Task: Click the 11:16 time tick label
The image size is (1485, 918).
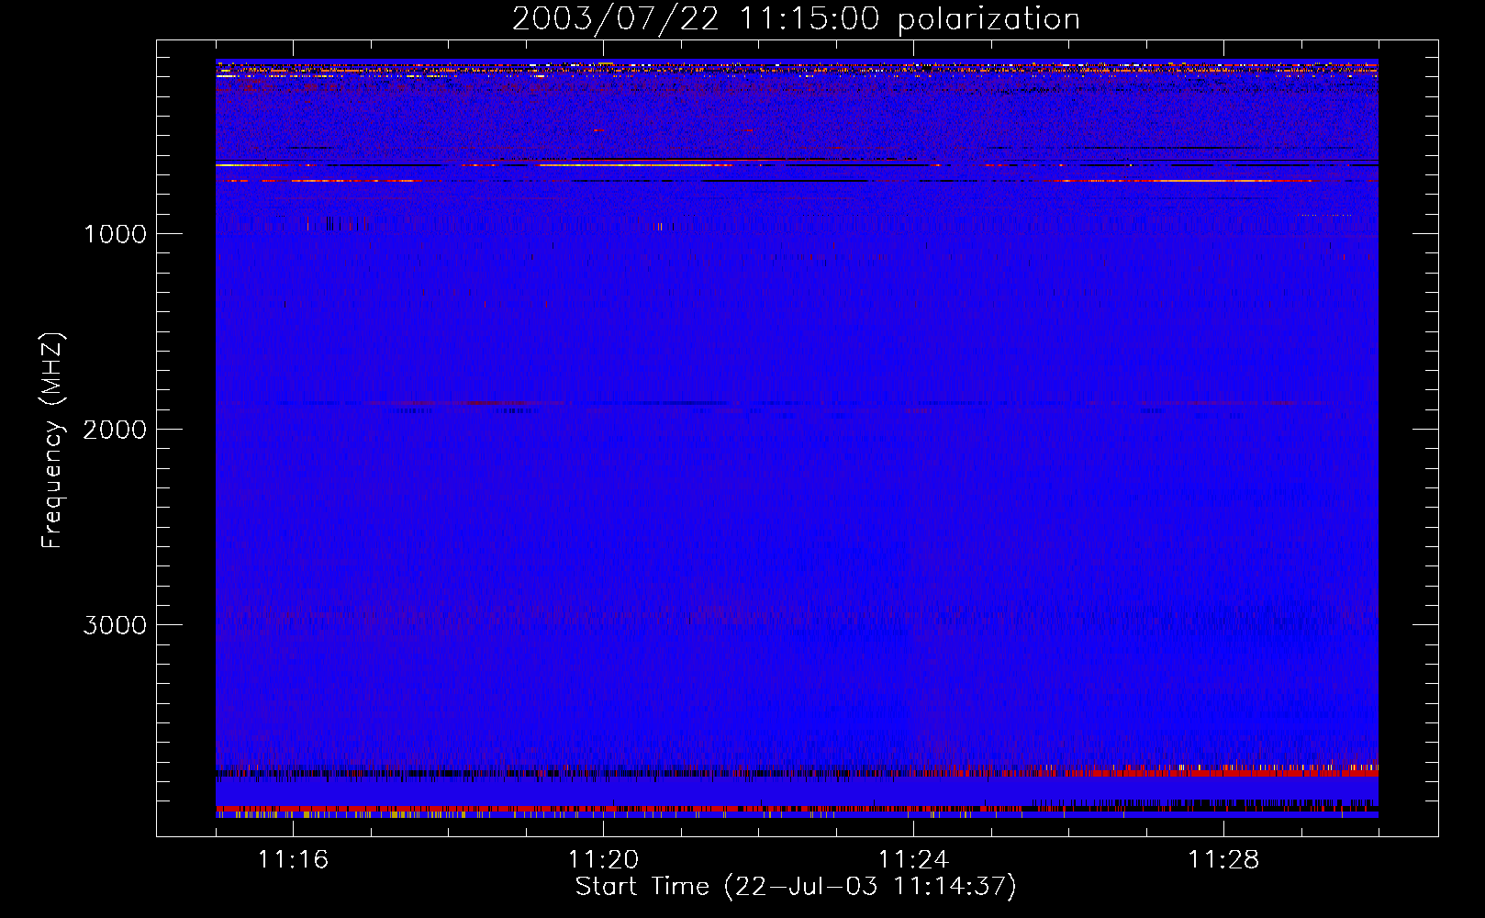Action: 293,859
